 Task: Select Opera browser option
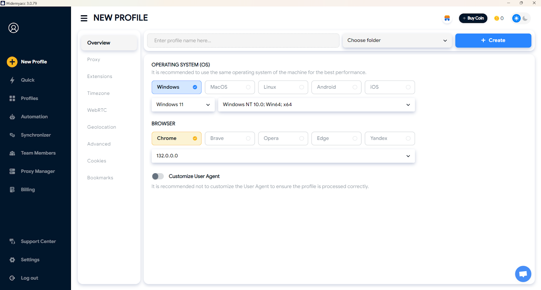pyautogui.click(x=283, y=138)
